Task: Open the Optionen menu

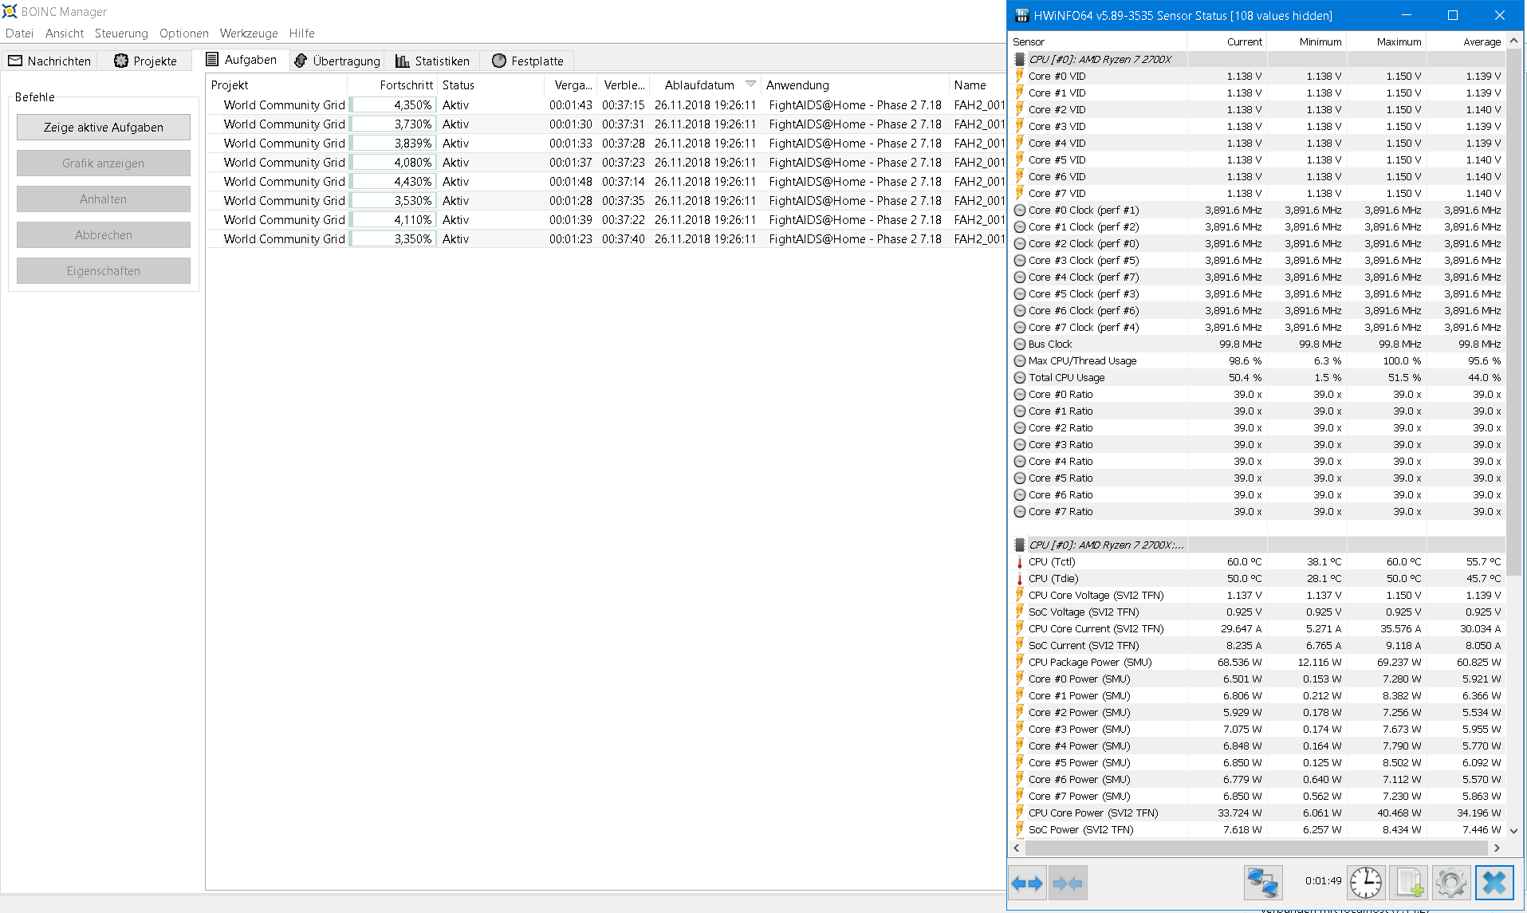Action: pos(184,33)
